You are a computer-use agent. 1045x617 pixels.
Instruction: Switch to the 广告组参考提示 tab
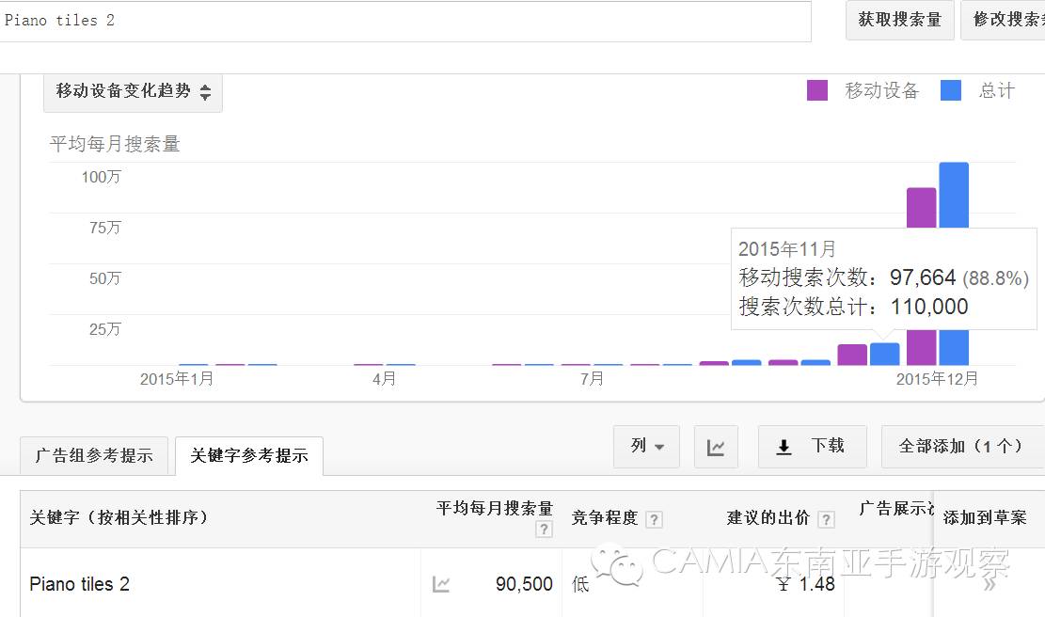[94, 456]
